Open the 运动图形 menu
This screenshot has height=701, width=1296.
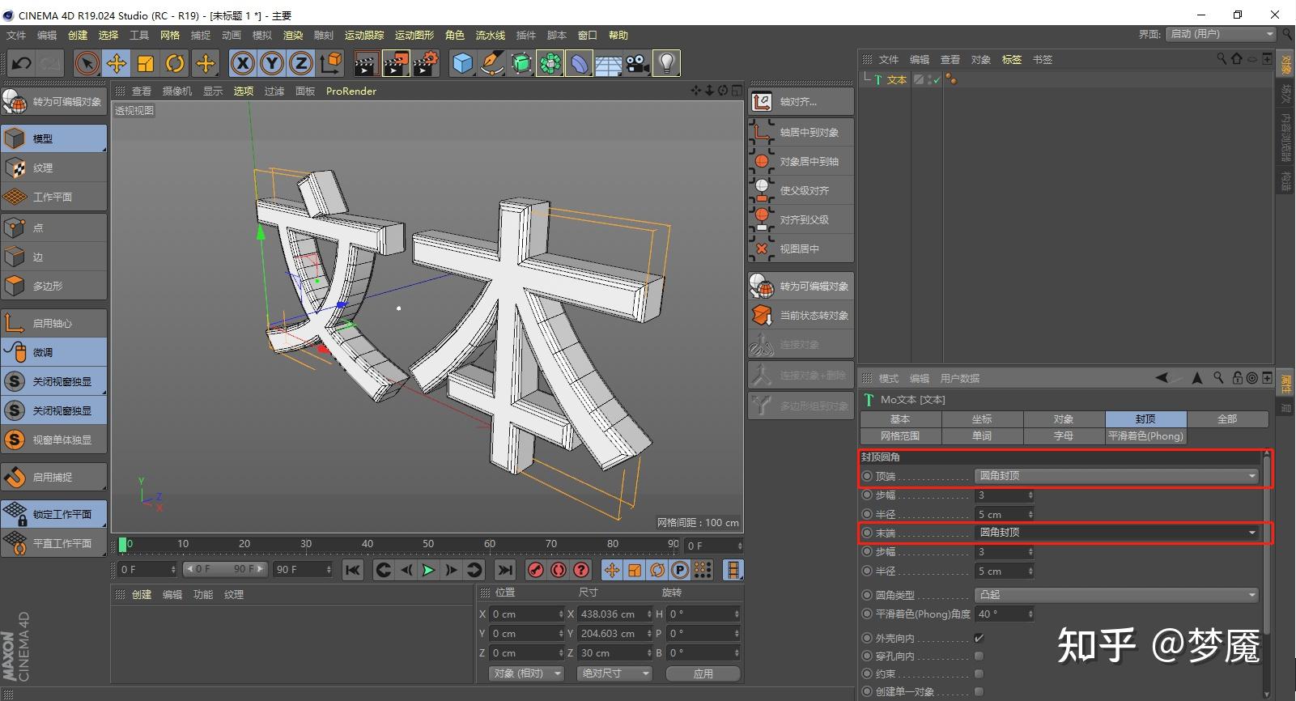414,35
